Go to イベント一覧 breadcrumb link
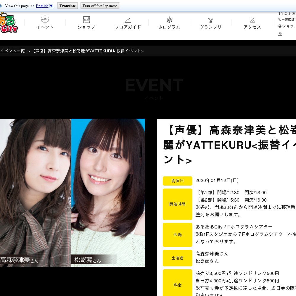Viewport: 296px width, 296px height. point(12,51)
